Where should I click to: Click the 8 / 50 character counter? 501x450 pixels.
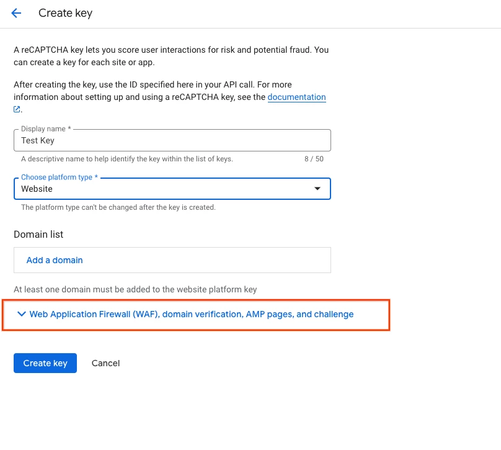pyautogui.click(x=314, y=159)
